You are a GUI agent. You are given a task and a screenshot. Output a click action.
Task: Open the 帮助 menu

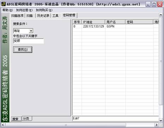pyautogui.click(x=7, y=10)
